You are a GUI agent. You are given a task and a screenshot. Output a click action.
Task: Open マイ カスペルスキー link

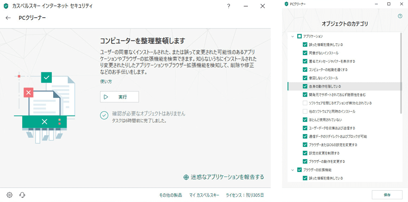(x=204, y=195)
